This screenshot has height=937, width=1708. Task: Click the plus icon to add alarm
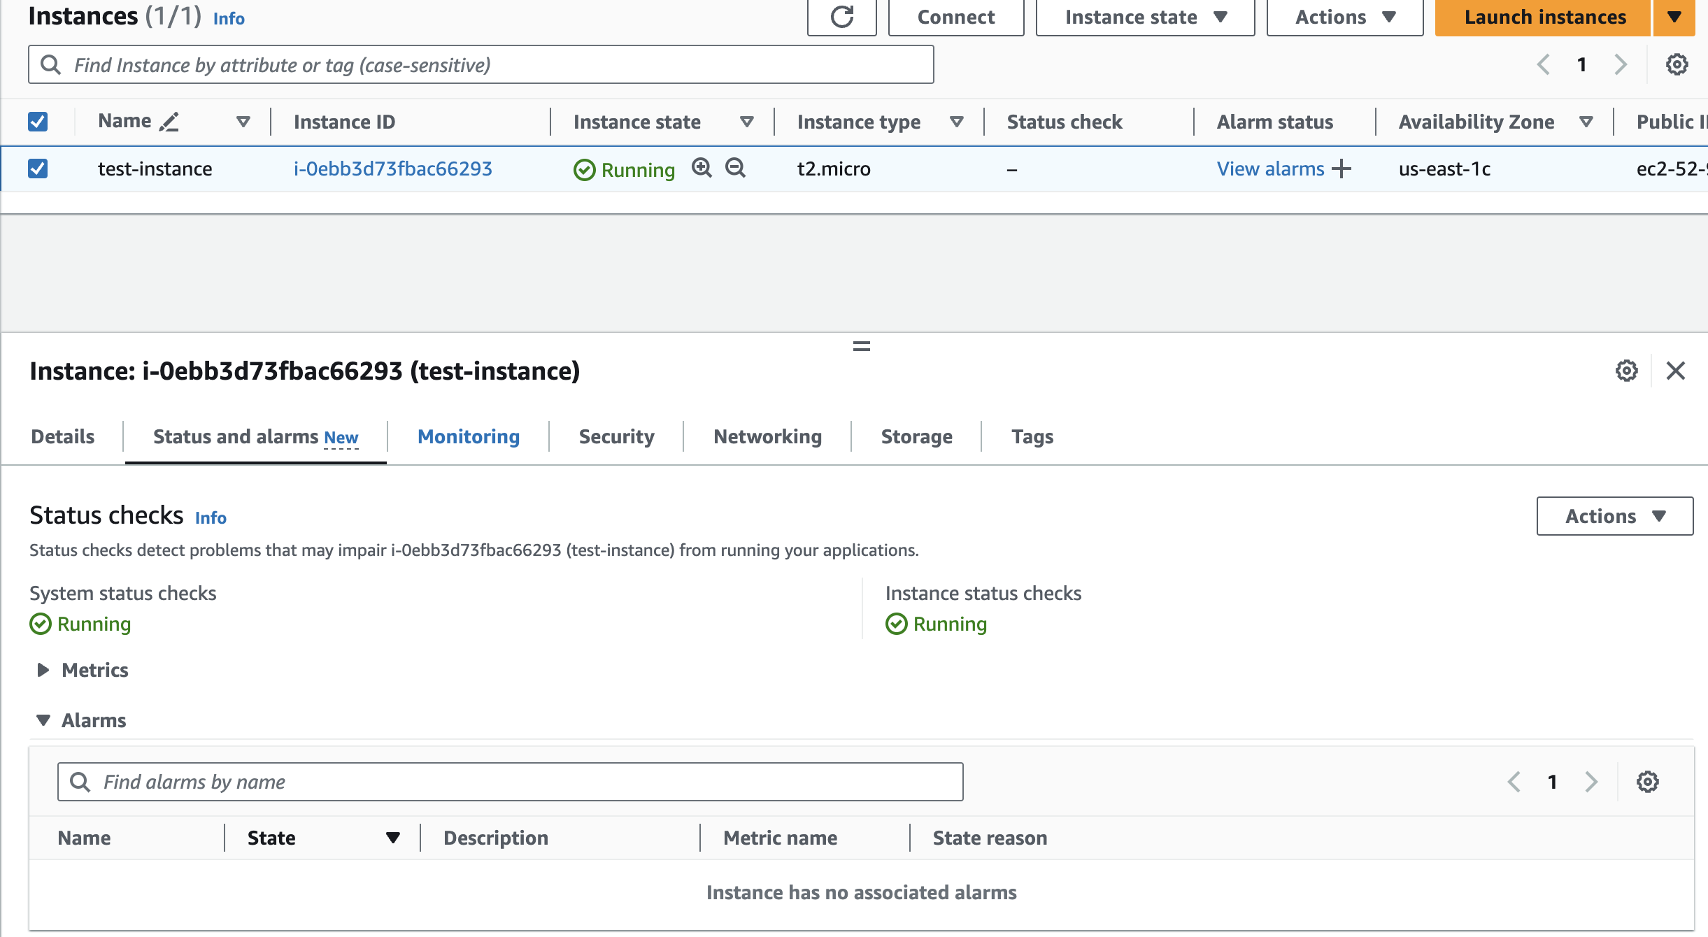click(1342, 169)
